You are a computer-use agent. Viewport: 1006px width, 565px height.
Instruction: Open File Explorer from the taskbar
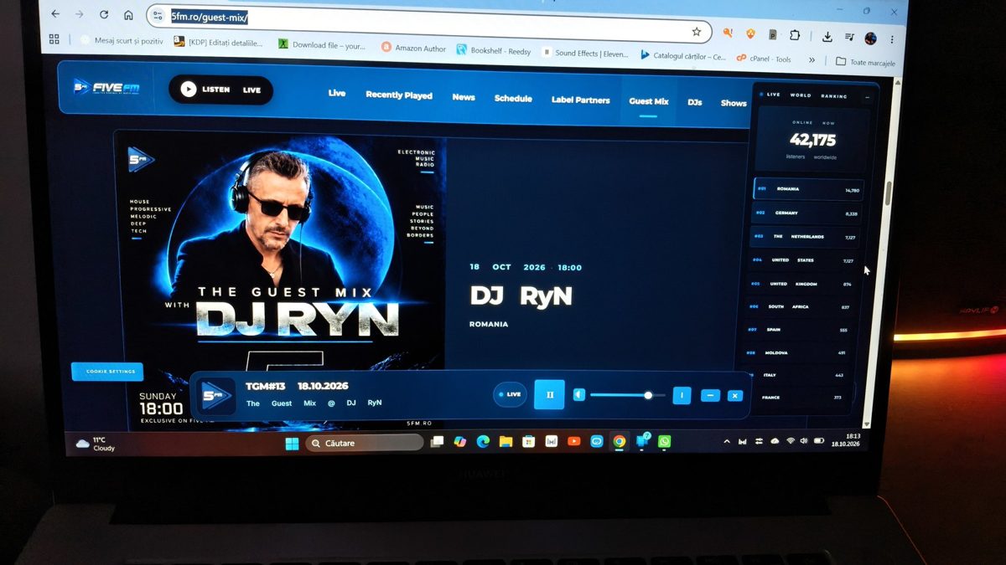[x=506, y=441]
